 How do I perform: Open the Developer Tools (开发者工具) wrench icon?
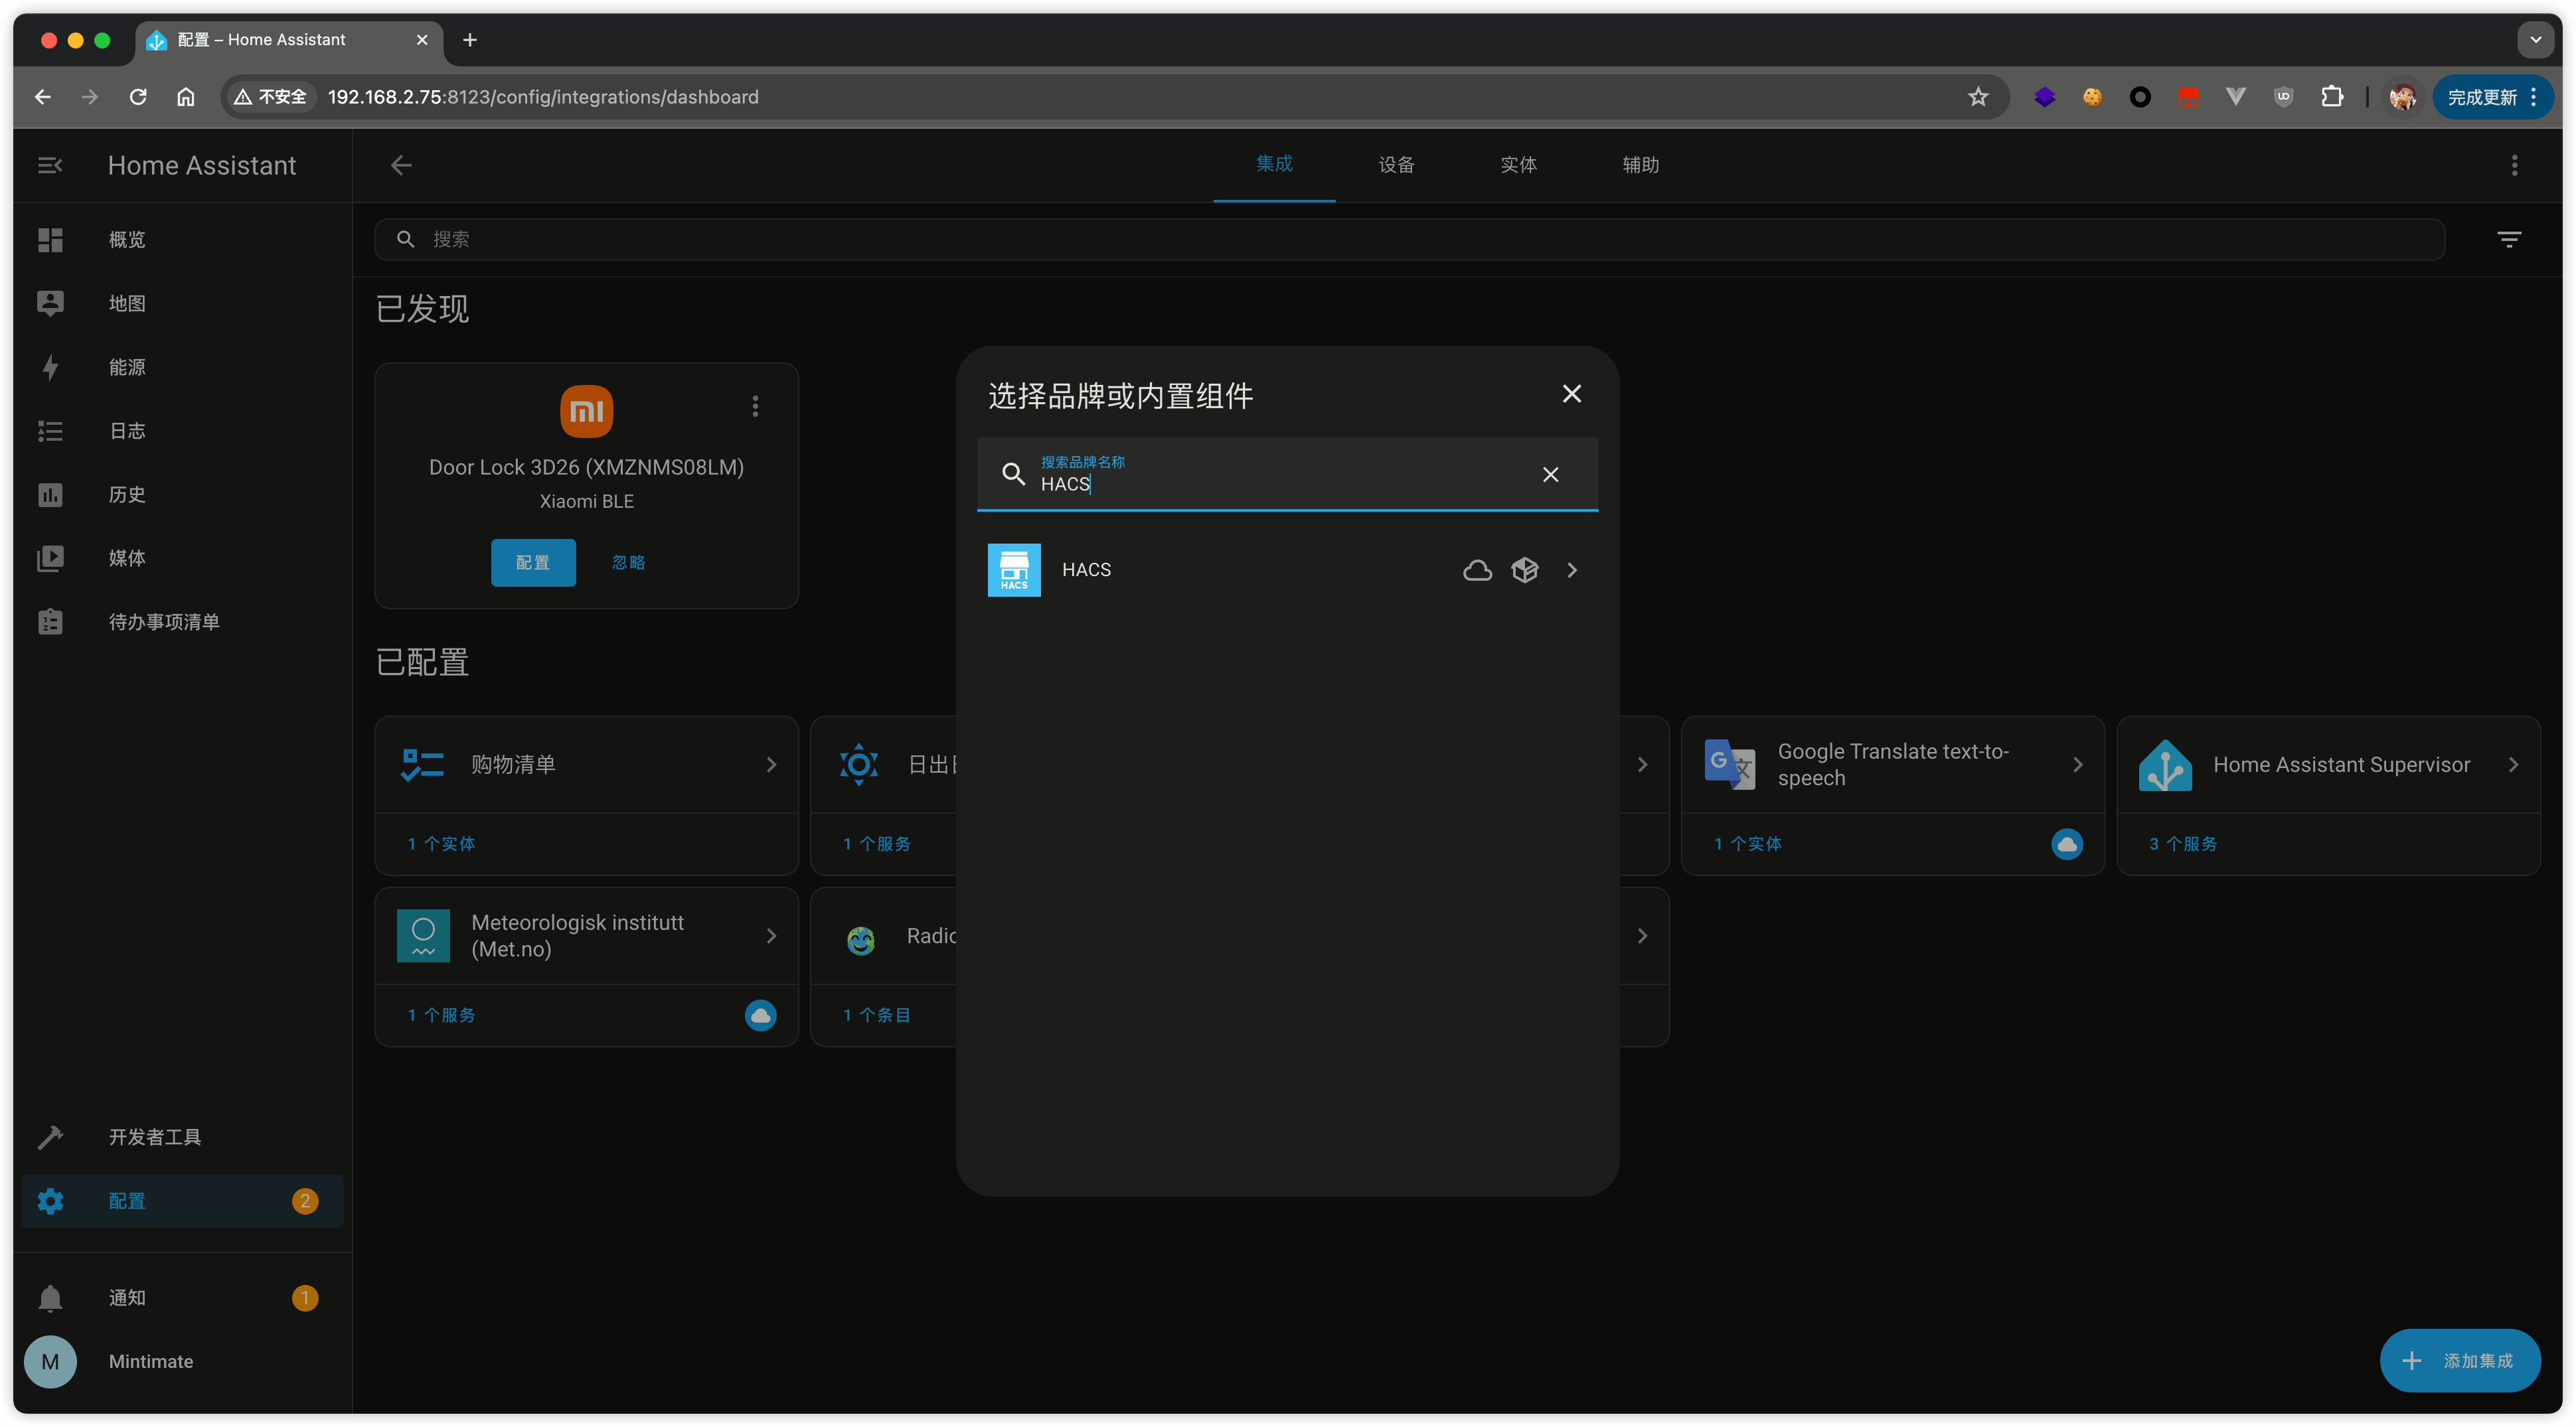pyautogui.click(x=50, y=1137)
